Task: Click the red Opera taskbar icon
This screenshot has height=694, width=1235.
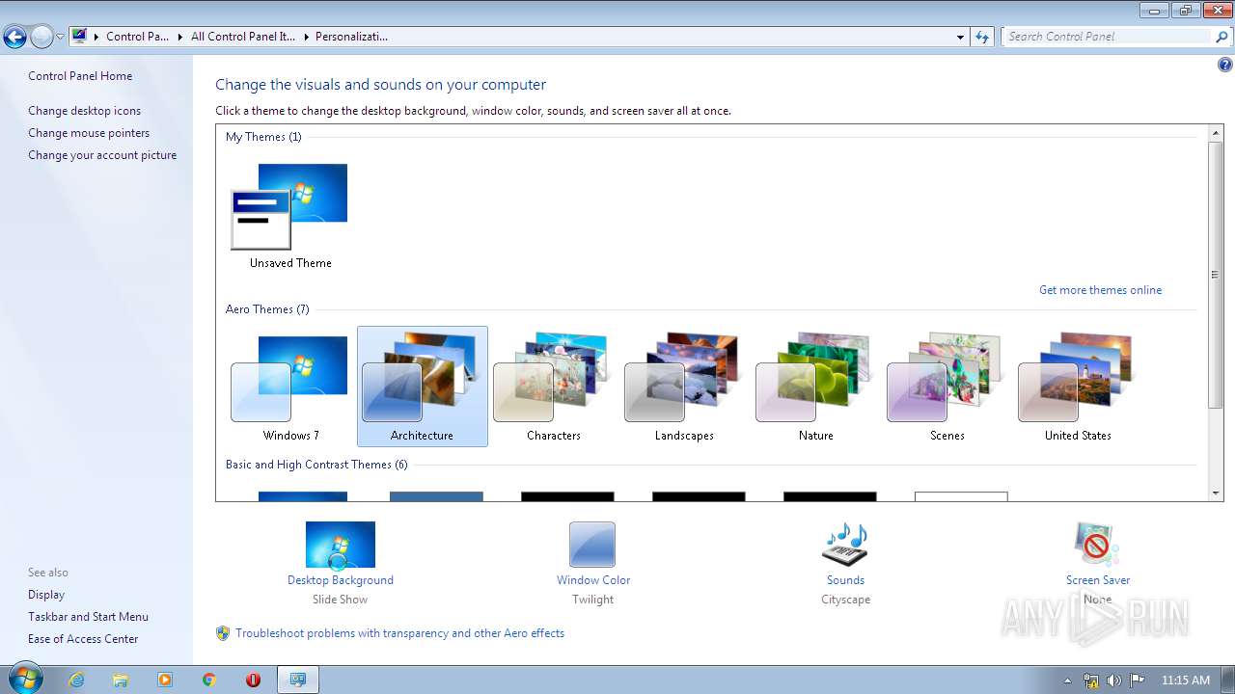Action: pyautogui.click(x=254, y=680)
